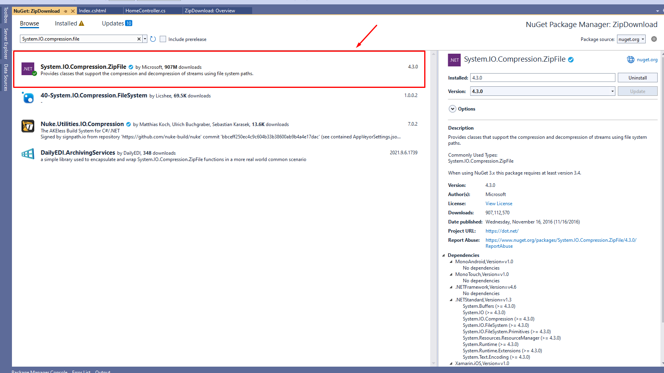
Task: Click the System.Text.Encoding dependency
Action: [496, 357]
